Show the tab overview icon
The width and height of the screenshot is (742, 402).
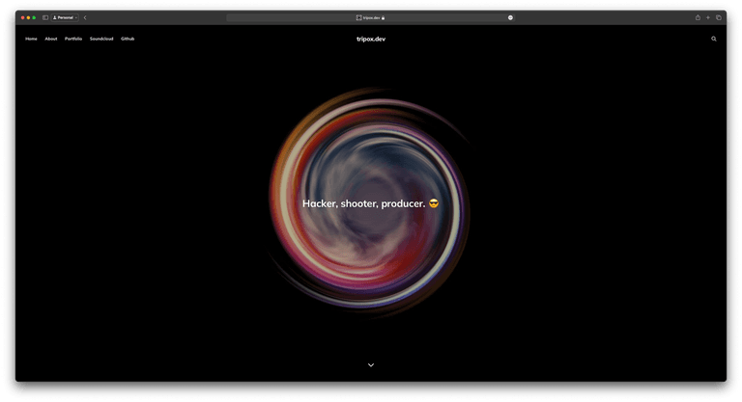click(719, 17)
